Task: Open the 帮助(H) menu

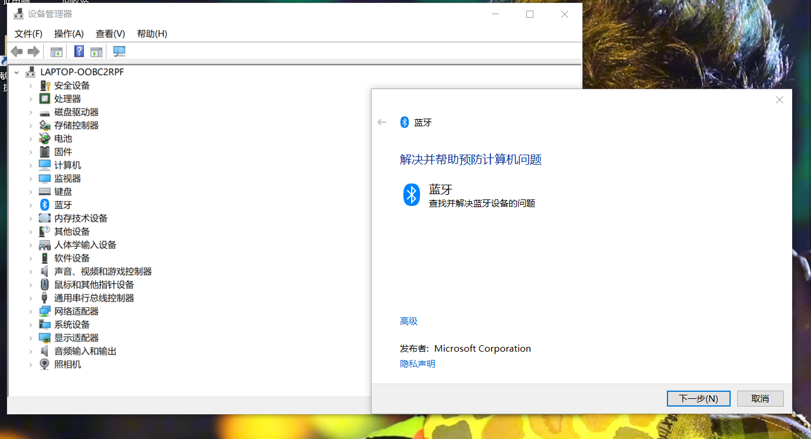Action: click(152, 34)
